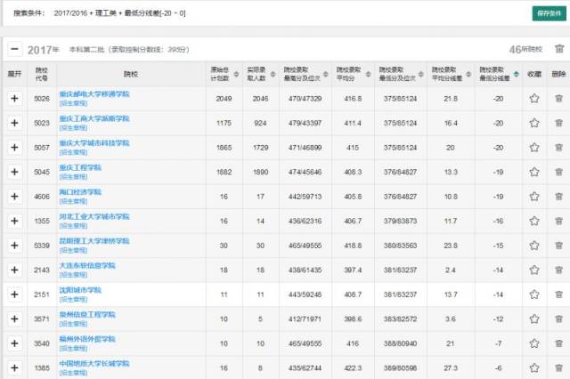
Task: Favorite school 1385 with star icon
Action: pos(534,367)
